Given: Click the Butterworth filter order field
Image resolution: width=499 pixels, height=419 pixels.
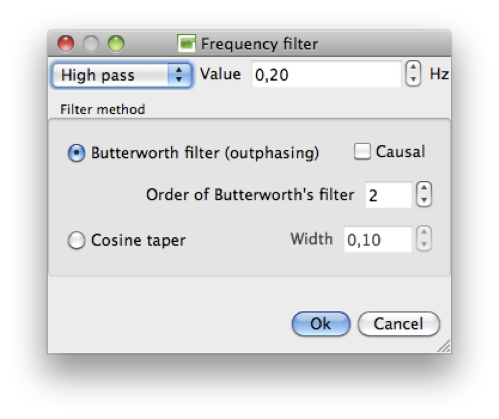Looking at the screenshot, I should [x=388, y=195].
